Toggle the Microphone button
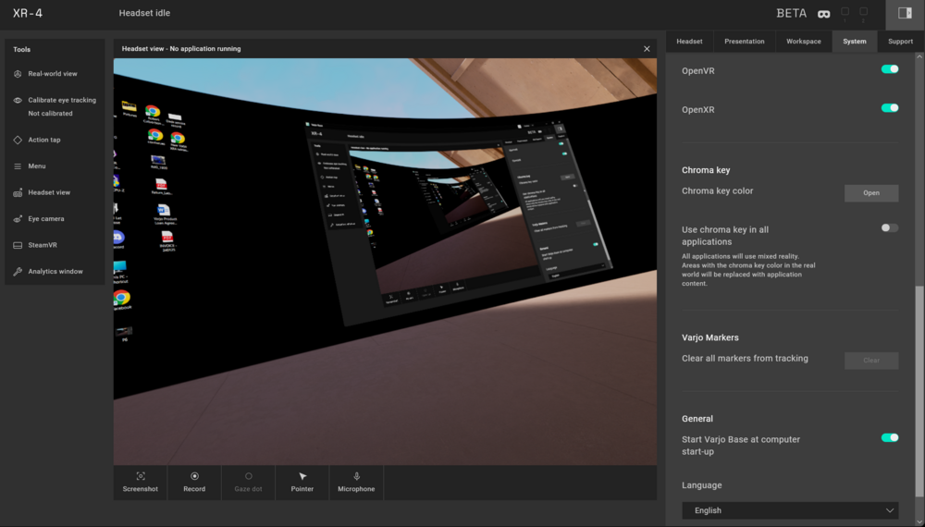The width and height of the screenshot is (925, 527). (x=356, y=482)
